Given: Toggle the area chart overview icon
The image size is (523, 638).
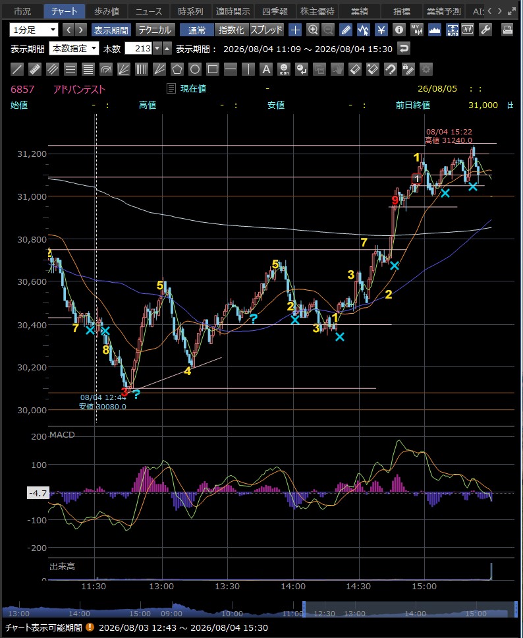Looking at the screenshot, I should 435,30.
